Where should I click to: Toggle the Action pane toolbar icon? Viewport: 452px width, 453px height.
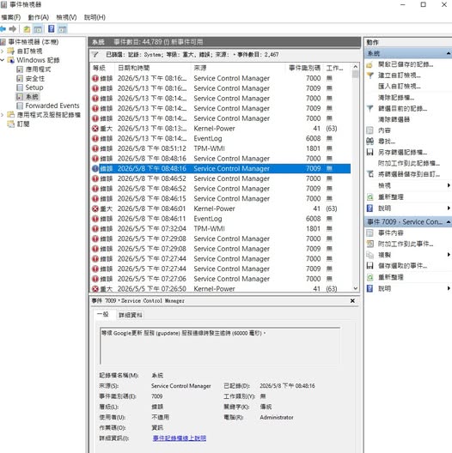click(62, 29)
